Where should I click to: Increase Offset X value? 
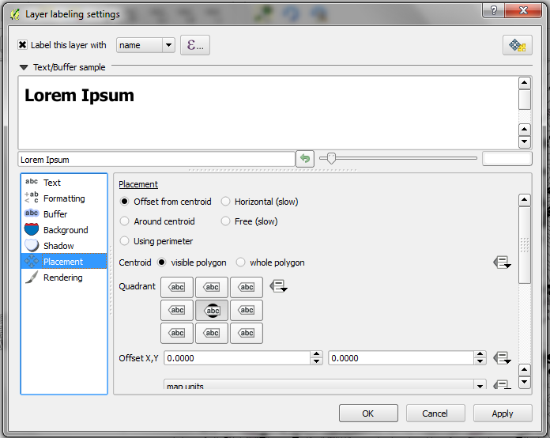click(316, 354)
